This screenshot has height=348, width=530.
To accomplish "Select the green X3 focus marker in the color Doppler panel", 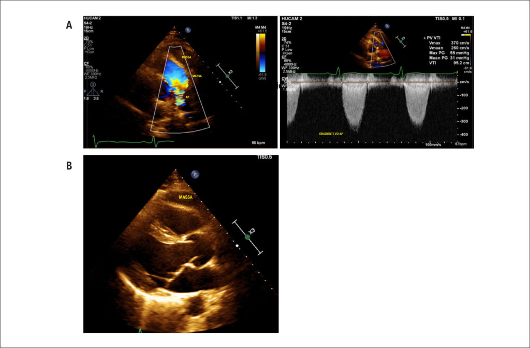I will [x=228, y=77].
